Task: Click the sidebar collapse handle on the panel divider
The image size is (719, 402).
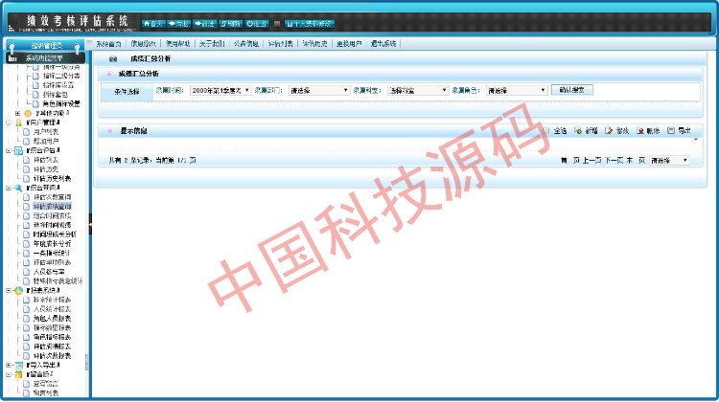Action: [x=90, y=224]
